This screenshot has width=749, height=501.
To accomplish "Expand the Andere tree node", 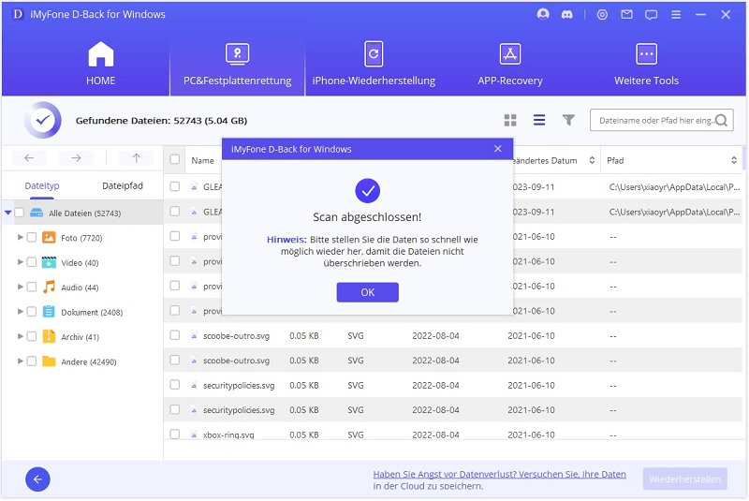I will click(20, 361).
